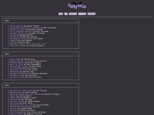Open Crying in H Mart link
The height and width of the screenshot is (115, 154).
click(17, 30)
